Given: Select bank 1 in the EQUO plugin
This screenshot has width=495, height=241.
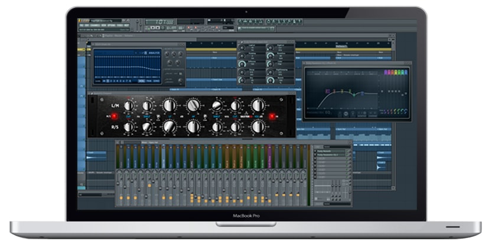Looking at the screenshot, I should (108, 81).
